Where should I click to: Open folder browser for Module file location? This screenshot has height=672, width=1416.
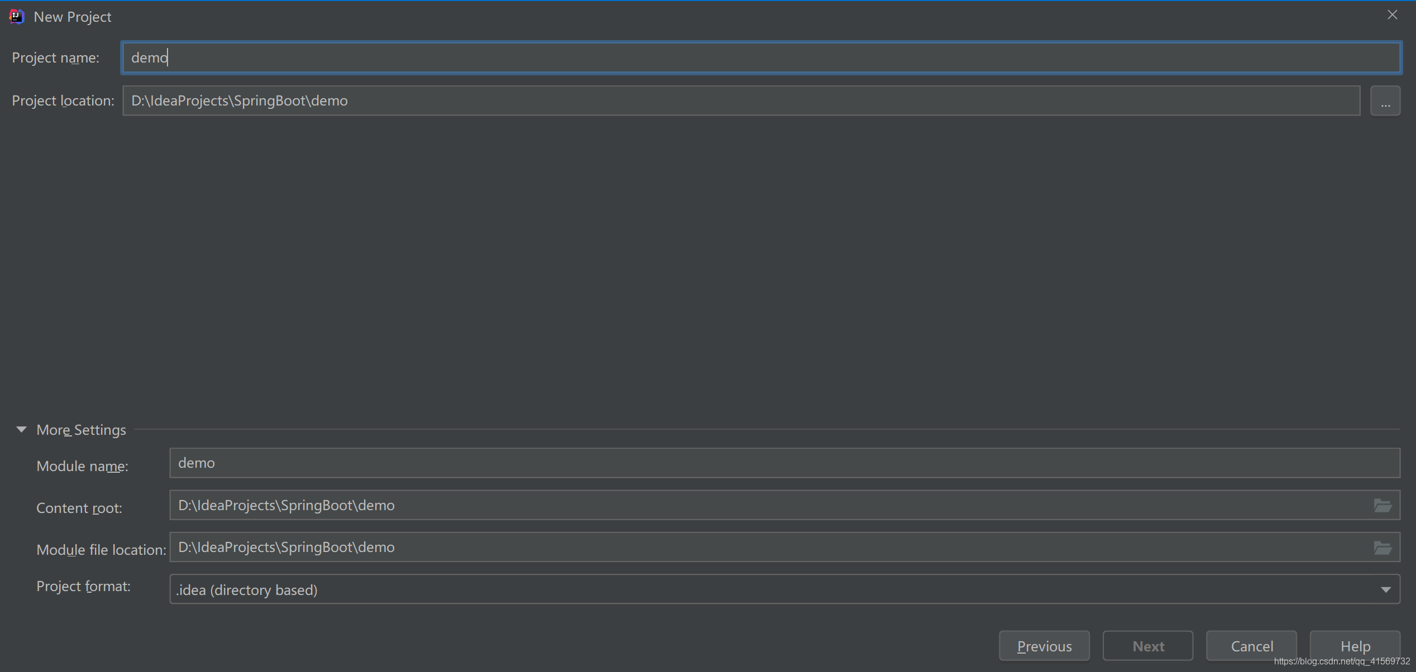[x=1382, y=548]
